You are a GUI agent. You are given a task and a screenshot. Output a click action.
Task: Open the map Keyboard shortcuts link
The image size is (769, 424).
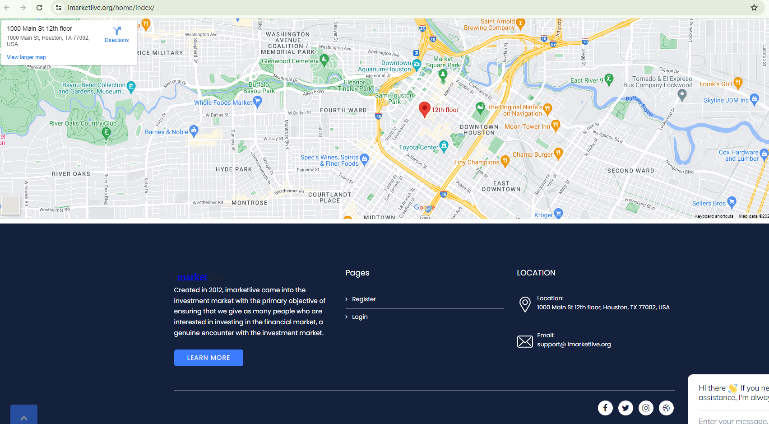click(x=713, y=216)
